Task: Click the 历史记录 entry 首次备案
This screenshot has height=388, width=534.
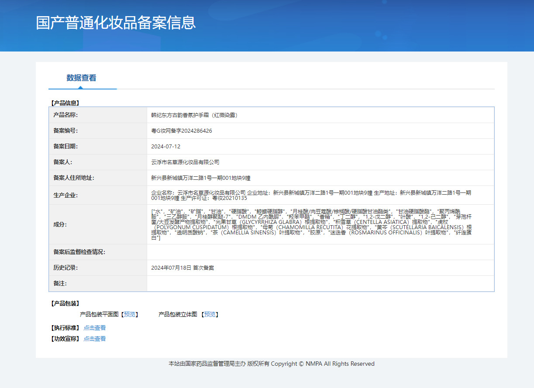Action: (x=183, y=268)
